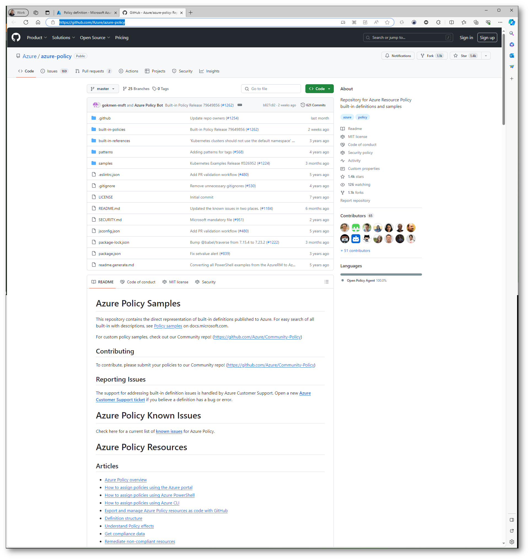Viewport: 530px width, 560px height.
Task: Switch to the Issues tab
Action: [x=52, y=71]
